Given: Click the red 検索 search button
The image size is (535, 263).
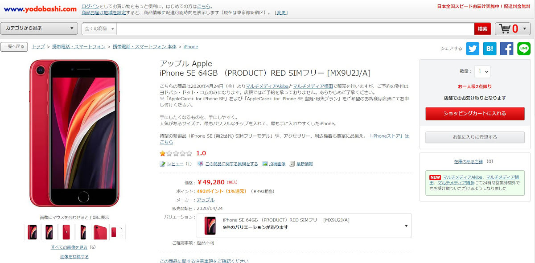Looking at the screenshot, I should pyautogui.click(x=482, y=29).
